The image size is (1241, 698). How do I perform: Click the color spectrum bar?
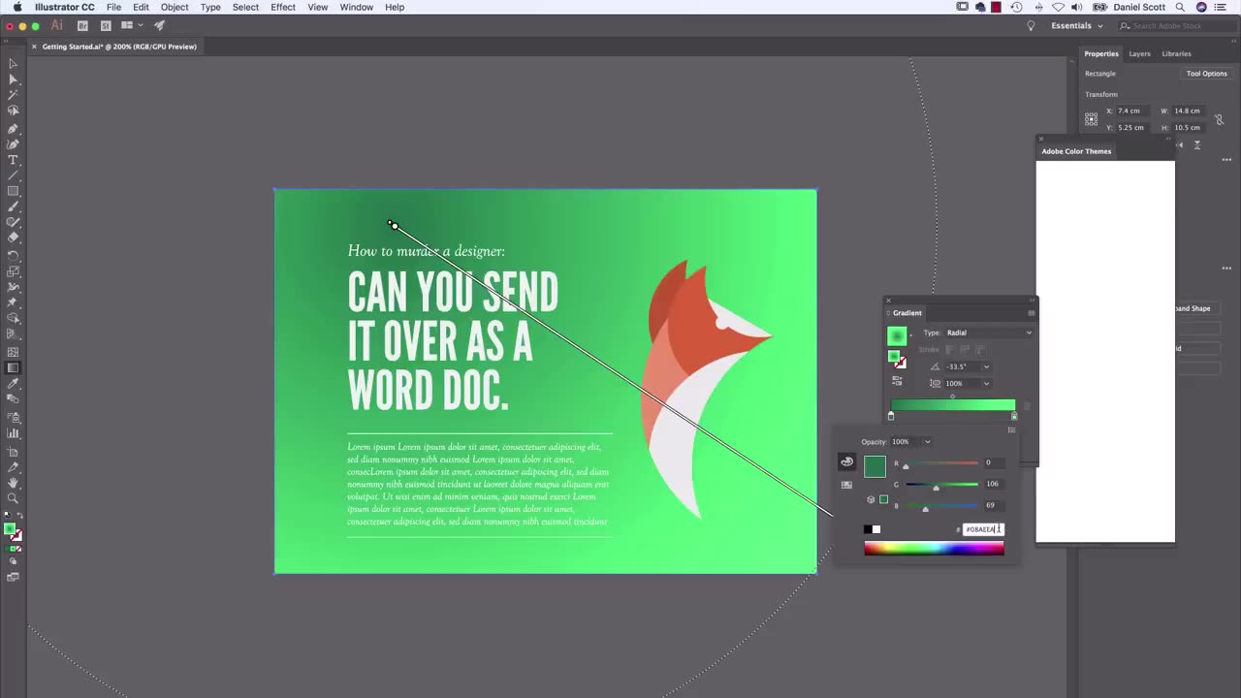pos(934,549)
